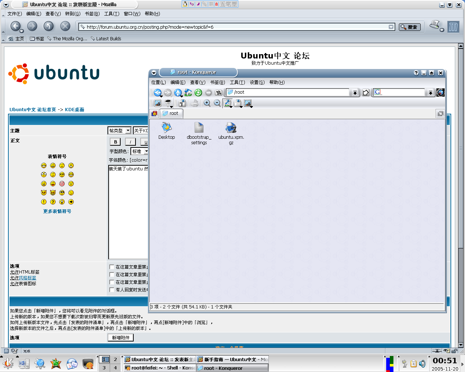Reload the Konqueror view with green icon
Screen dimensions: 465x372
click(198, 93)
